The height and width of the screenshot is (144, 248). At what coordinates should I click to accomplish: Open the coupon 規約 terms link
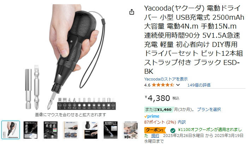point(155,136)
